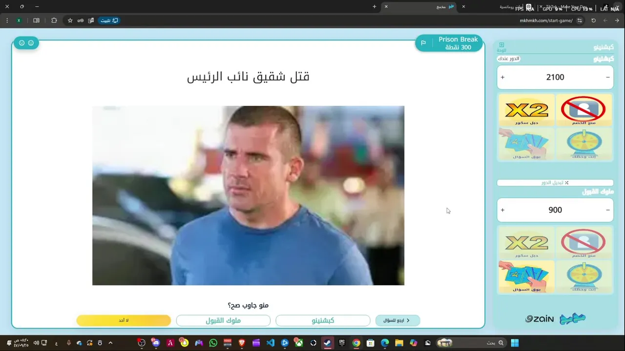Decrease ملوك القبول score with minus button
Screen dimensions: 625x351
tap(608, 210)
